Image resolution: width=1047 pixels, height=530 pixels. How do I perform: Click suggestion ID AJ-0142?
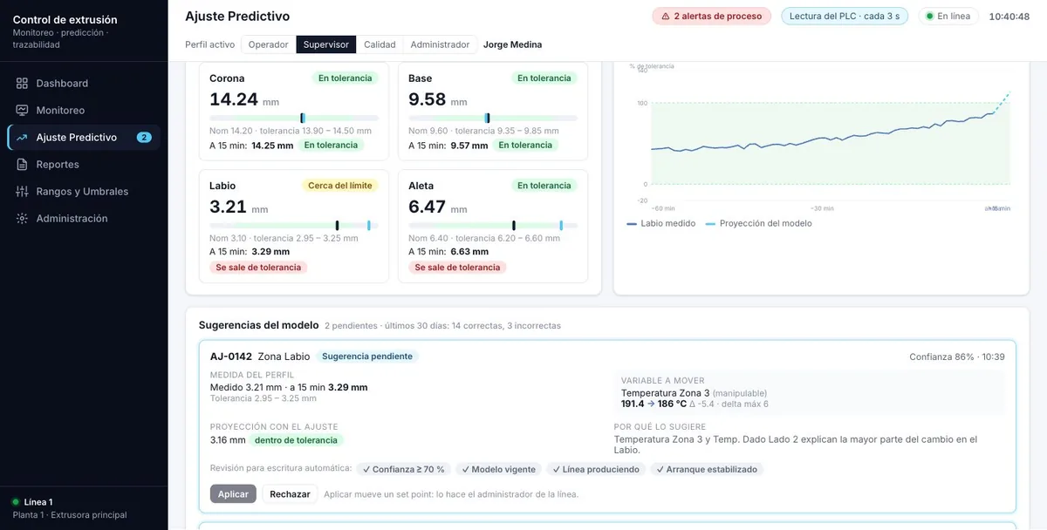(x=231, y=357)
